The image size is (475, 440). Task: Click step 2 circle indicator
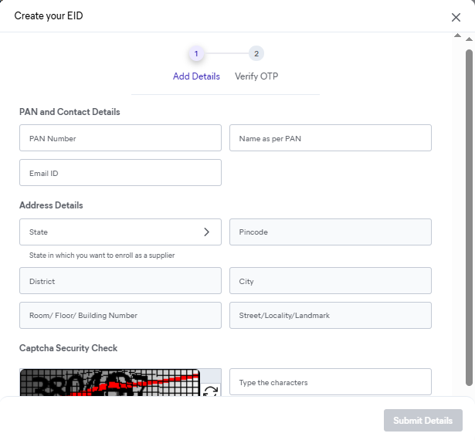point(256,53)
